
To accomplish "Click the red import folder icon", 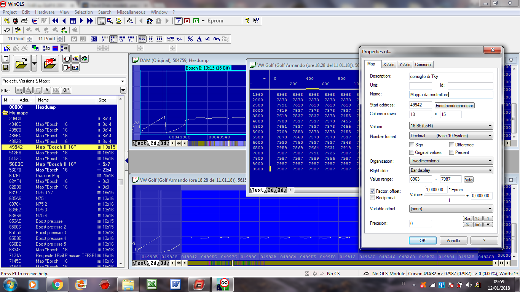I will click(x=50, y=63).
